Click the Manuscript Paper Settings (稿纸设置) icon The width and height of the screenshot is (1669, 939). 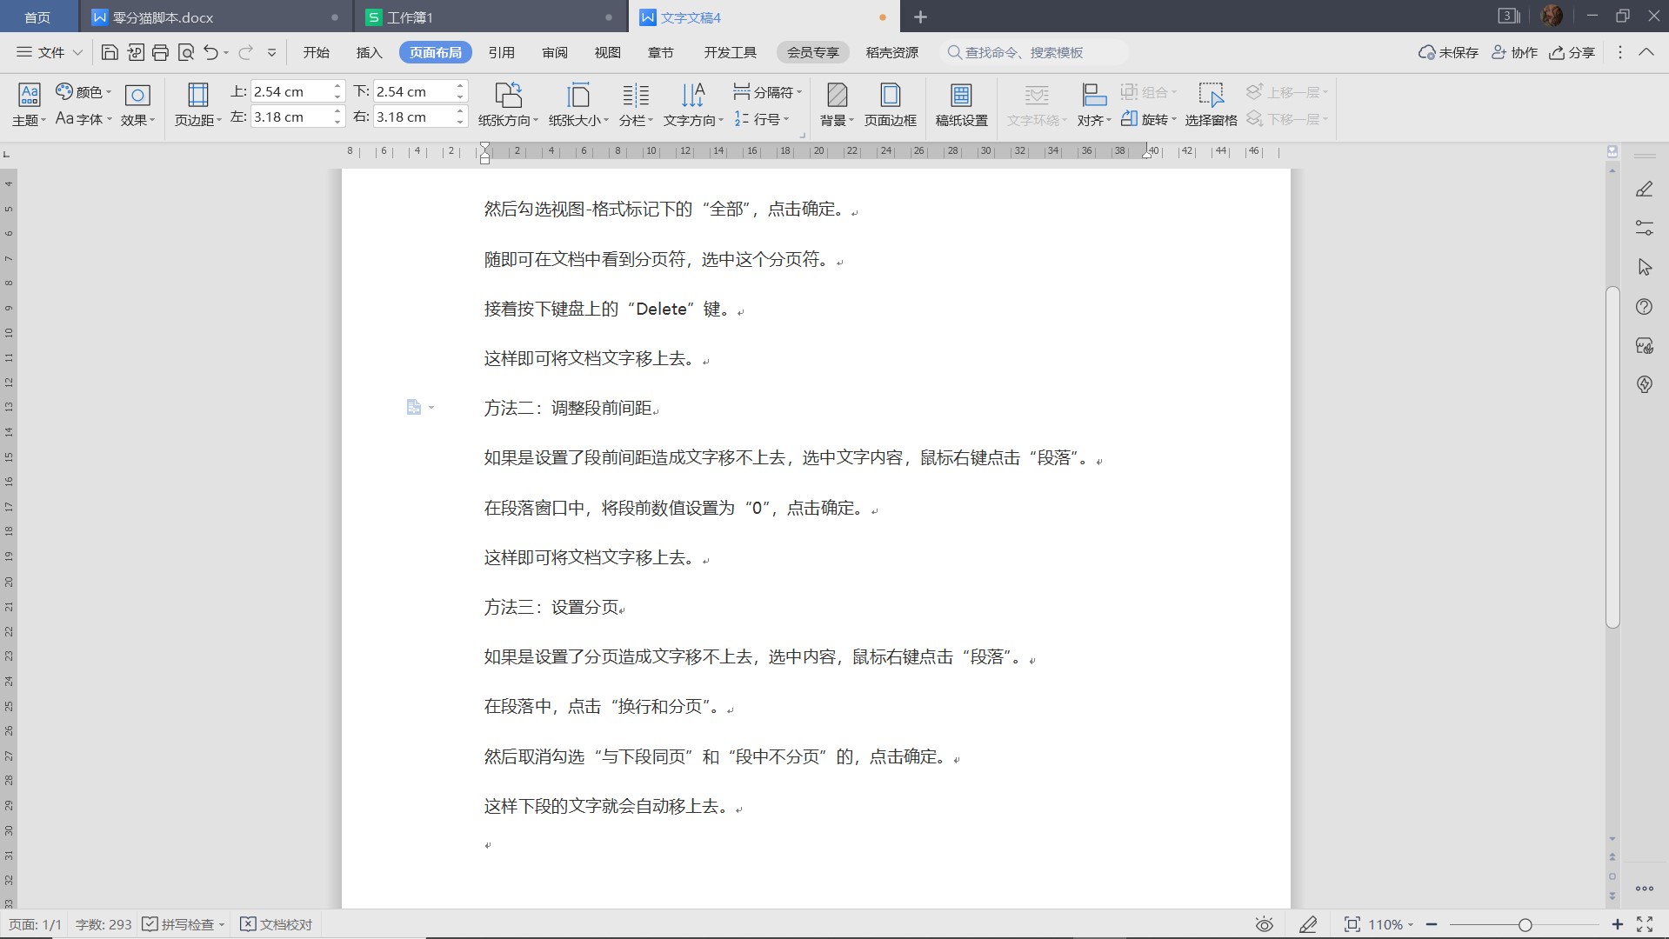pyautogui.click(x=961, y=104)
